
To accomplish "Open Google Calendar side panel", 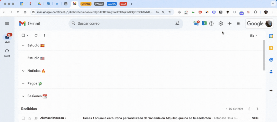I will point(271,36).
